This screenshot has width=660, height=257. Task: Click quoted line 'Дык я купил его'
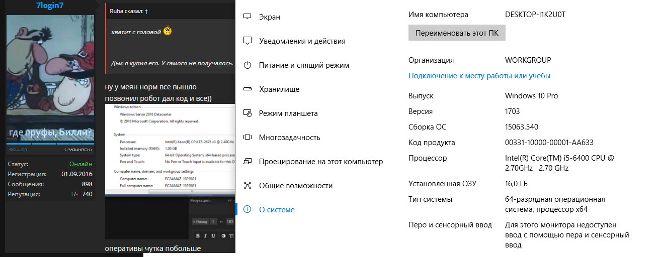coord(136,63)
